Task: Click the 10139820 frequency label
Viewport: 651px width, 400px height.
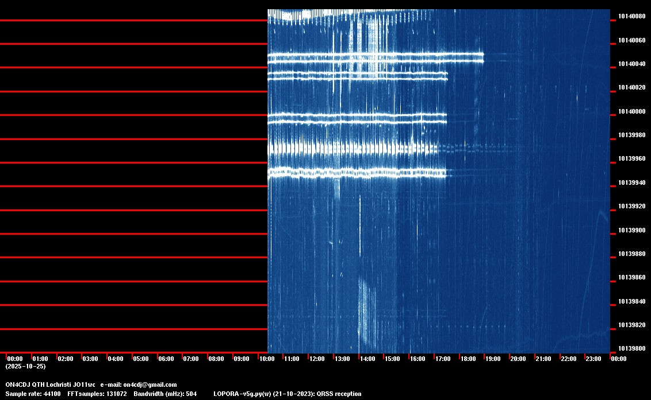Action: click(632, 325)
